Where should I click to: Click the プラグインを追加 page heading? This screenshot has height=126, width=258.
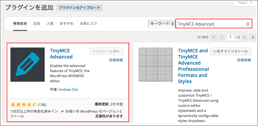[29, 7]
